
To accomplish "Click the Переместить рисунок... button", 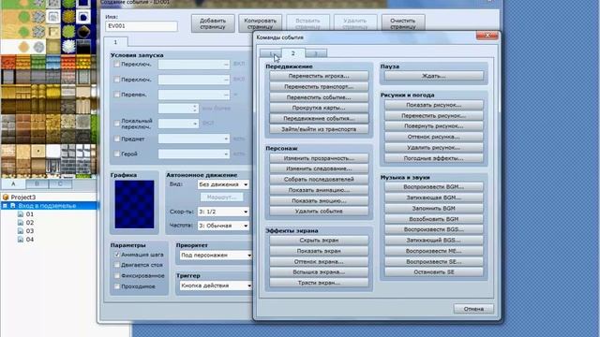I will point(433,115).
